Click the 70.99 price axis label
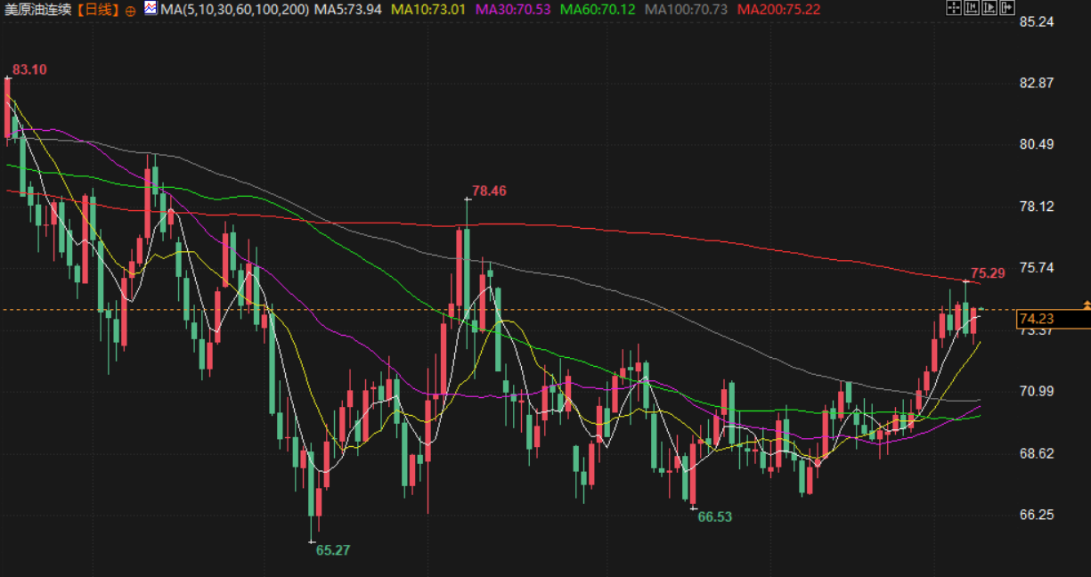This screenshot has width=1091, height=577. pyautogui.click(x=1037, y=392)
